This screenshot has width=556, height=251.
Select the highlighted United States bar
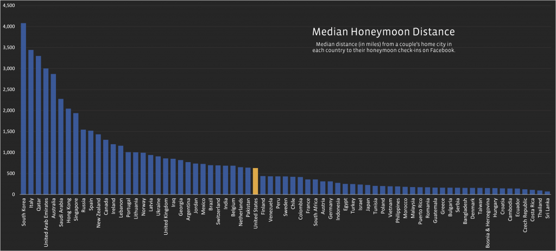pyautogui.click(x=255, y=181)
